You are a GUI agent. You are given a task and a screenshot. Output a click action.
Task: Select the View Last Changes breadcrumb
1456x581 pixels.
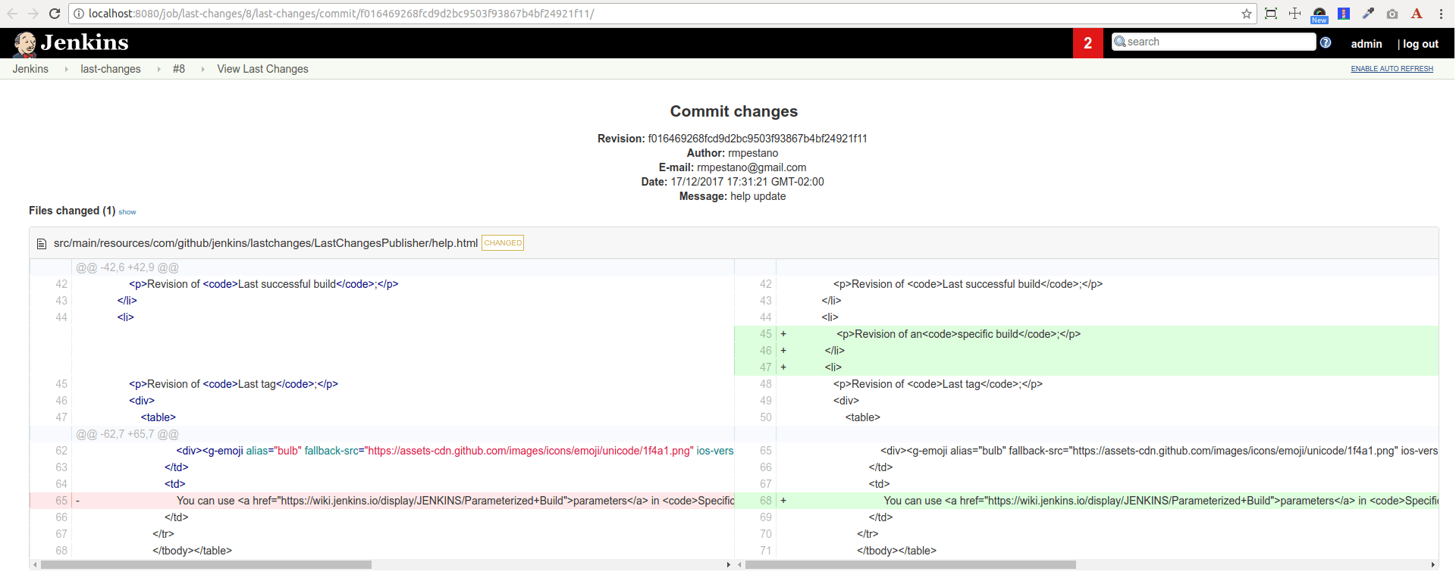[262, 69]
